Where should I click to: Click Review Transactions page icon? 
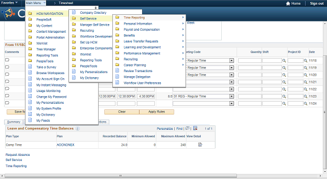pos(118,71)
